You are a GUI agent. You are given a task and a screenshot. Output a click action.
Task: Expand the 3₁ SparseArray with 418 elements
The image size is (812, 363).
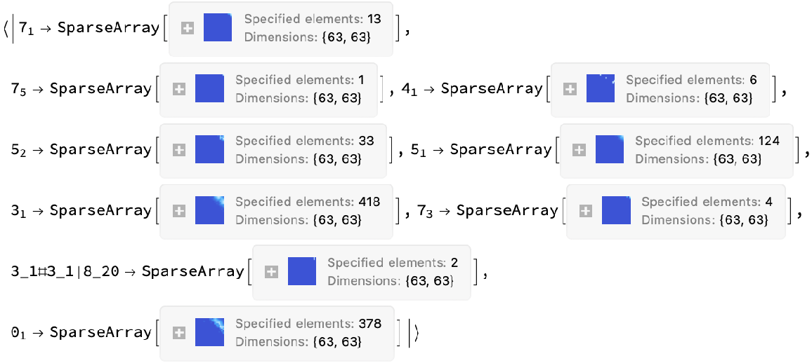179,210
